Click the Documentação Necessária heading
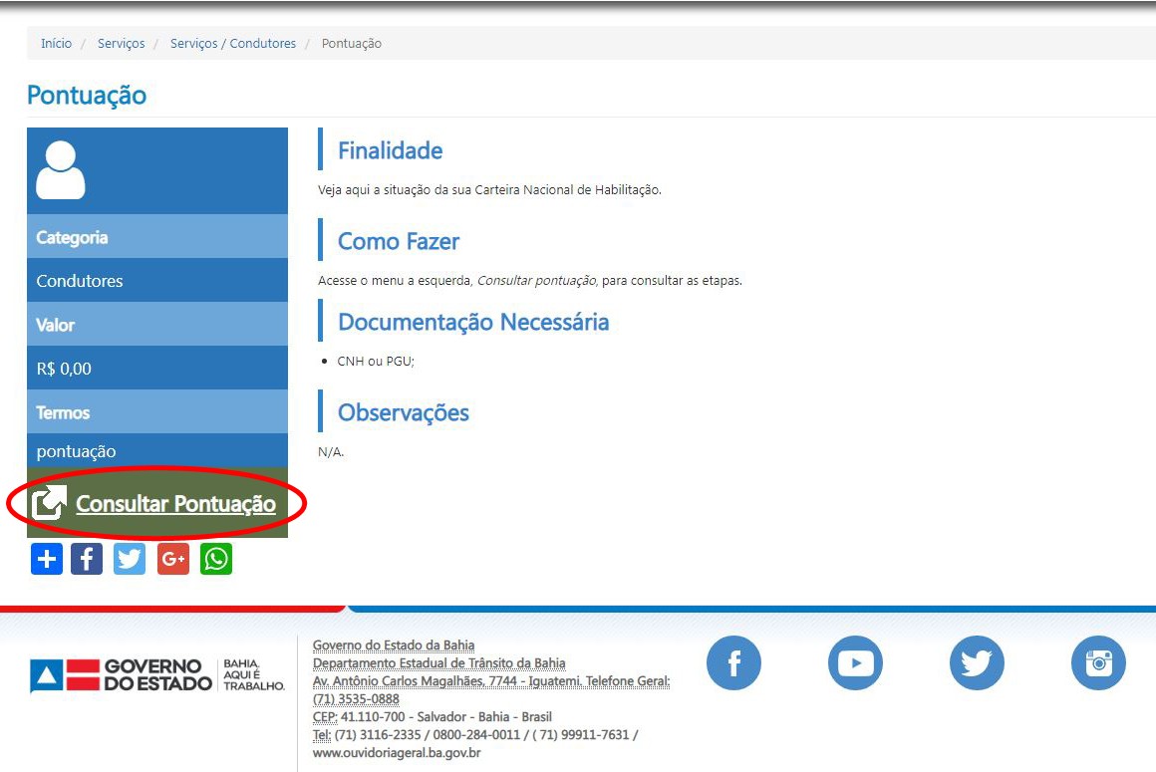The height and width of the screenshot is (772, 1156). [x=473, y=322]
